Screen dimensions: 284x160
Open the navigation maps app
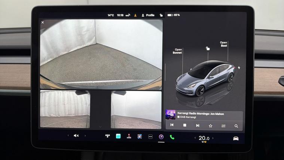tap(140, 136)
